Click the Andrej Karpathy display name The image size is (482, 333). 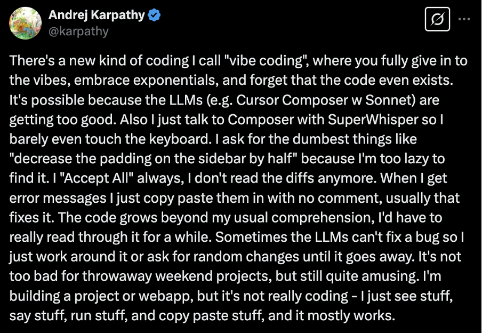point(97,15)
